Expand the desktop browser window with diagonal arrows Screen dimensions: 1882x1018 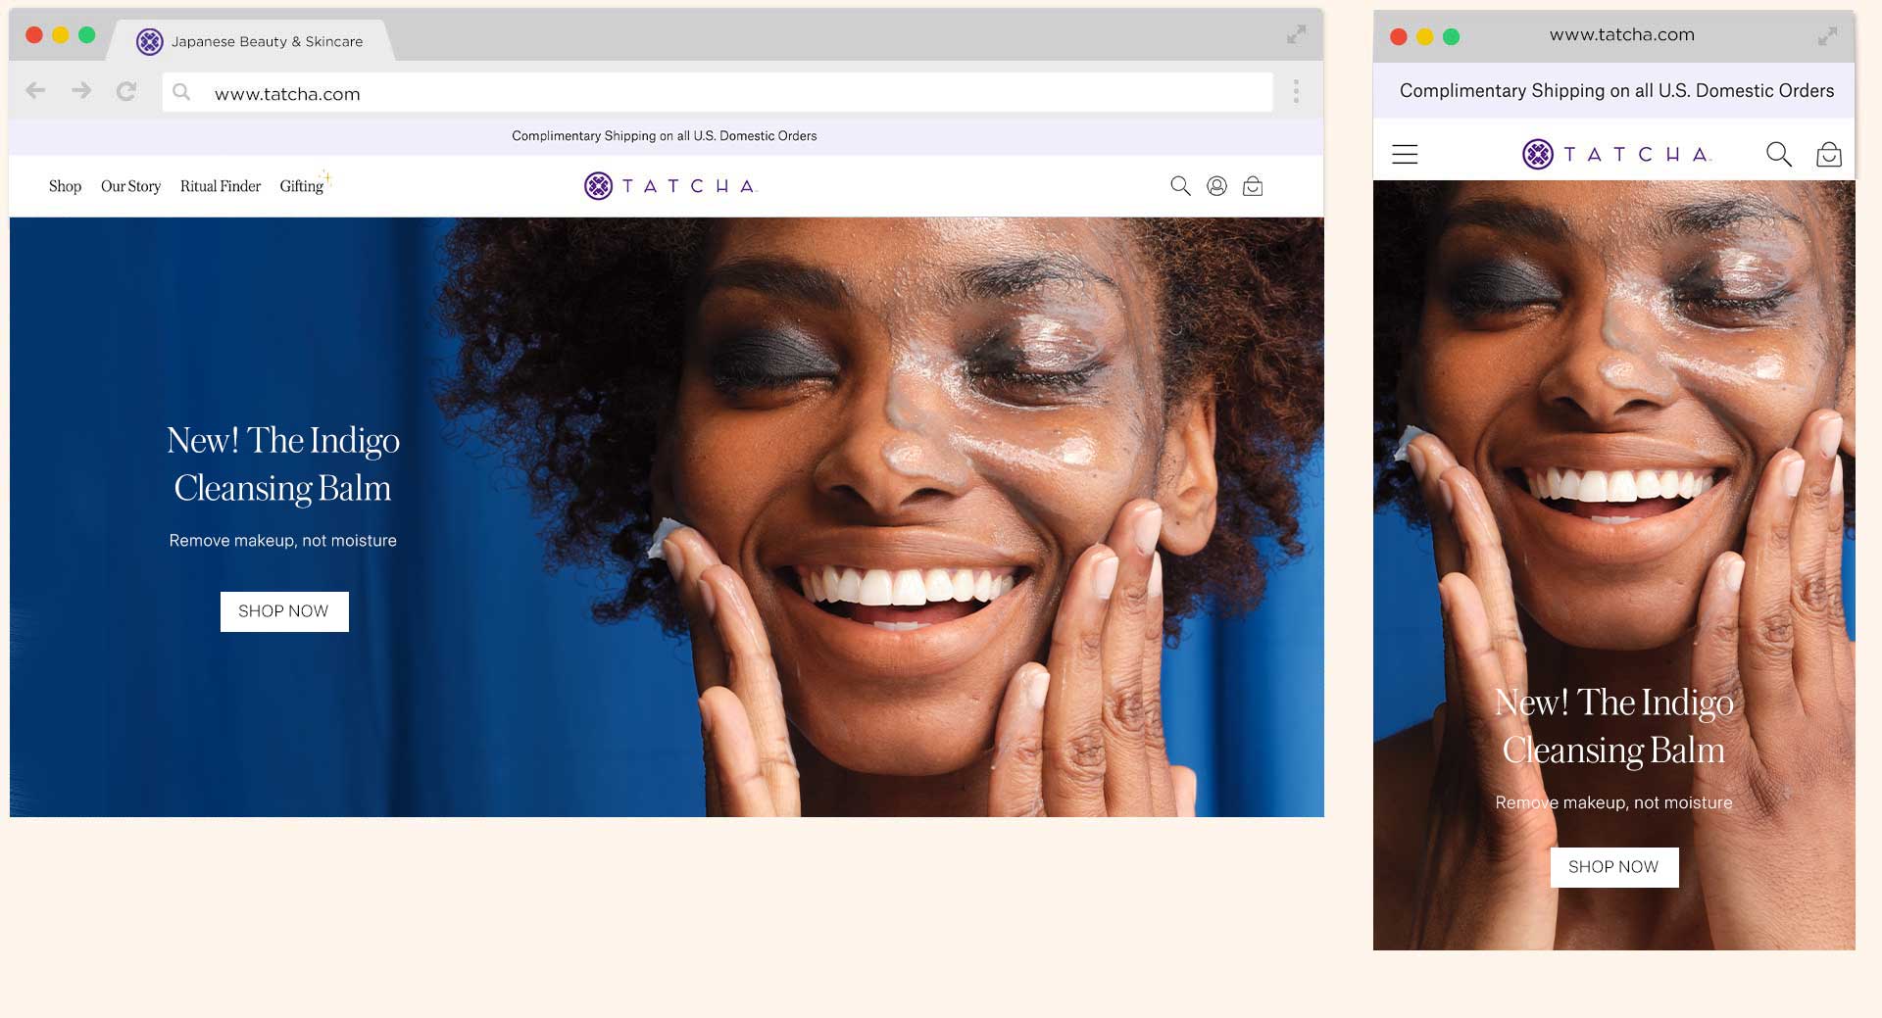coord(1296,35)
